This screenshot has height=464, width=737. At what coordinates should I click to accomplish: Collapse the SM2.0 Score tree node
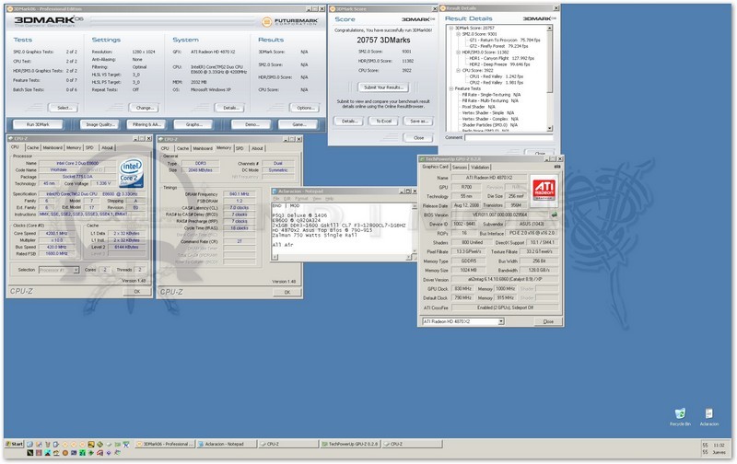pos(458,34)
